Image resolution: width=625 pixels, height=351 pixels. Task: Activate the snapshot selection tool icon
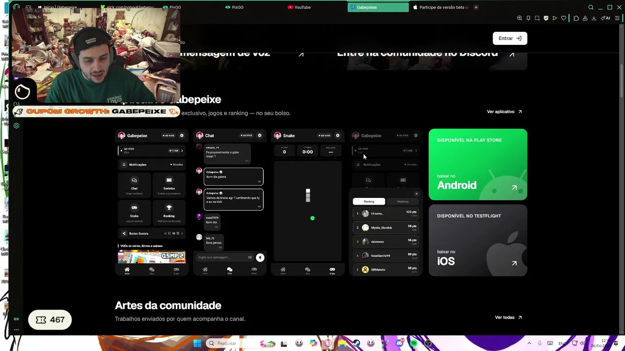tap(537, 18)
